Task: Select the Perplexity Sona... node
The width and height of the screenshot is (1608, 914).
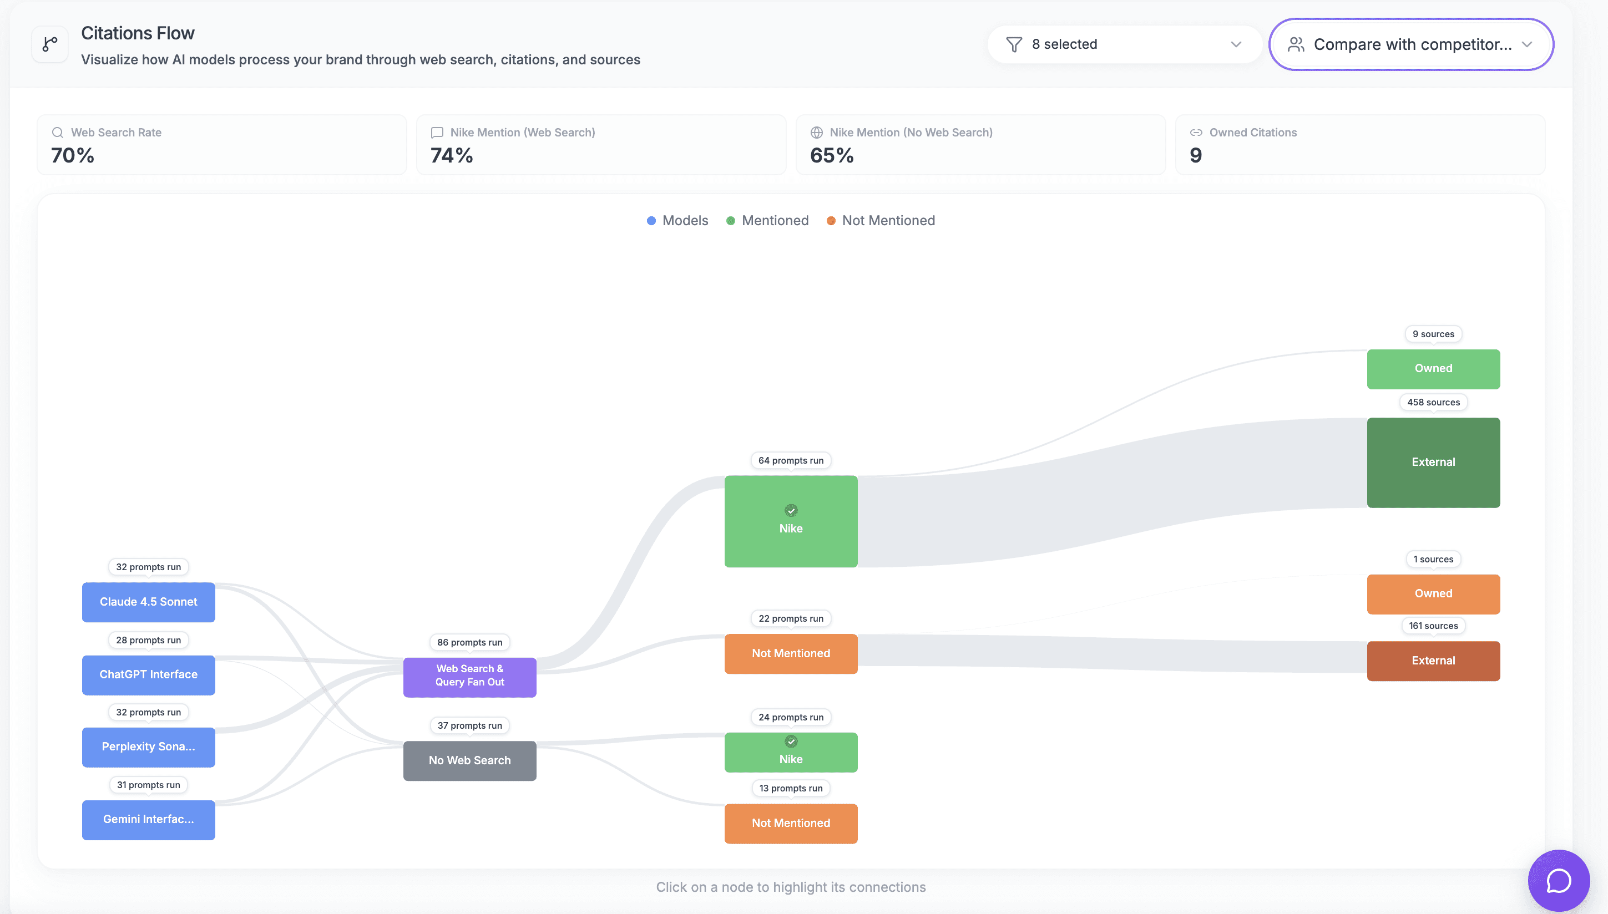Action: [148, 747]
